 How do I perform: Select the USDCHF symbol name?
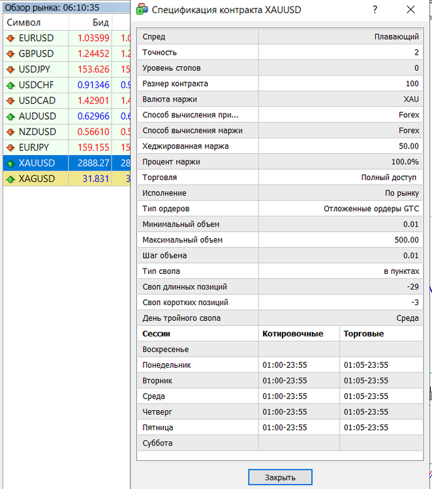pyautogui.click(x=36, y=85)
